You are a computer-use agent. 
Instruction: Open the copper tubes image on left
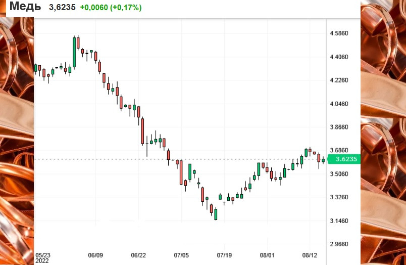[x=17, y=142]
